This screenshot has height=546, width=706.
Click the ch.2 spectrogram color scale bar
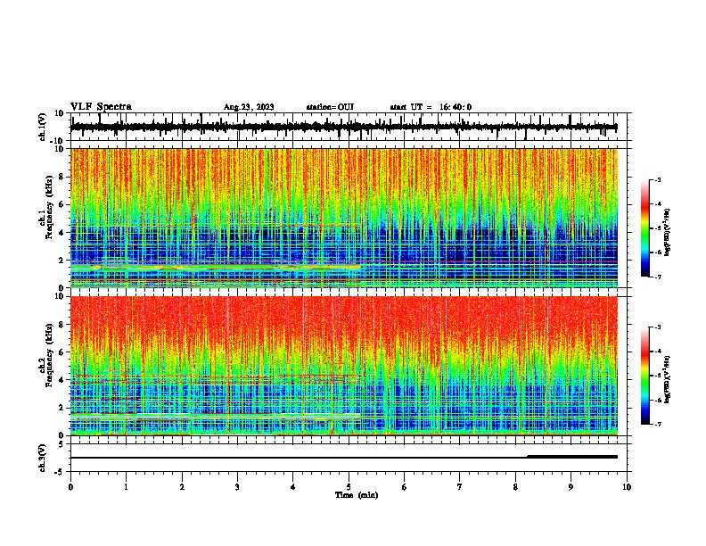644,376
